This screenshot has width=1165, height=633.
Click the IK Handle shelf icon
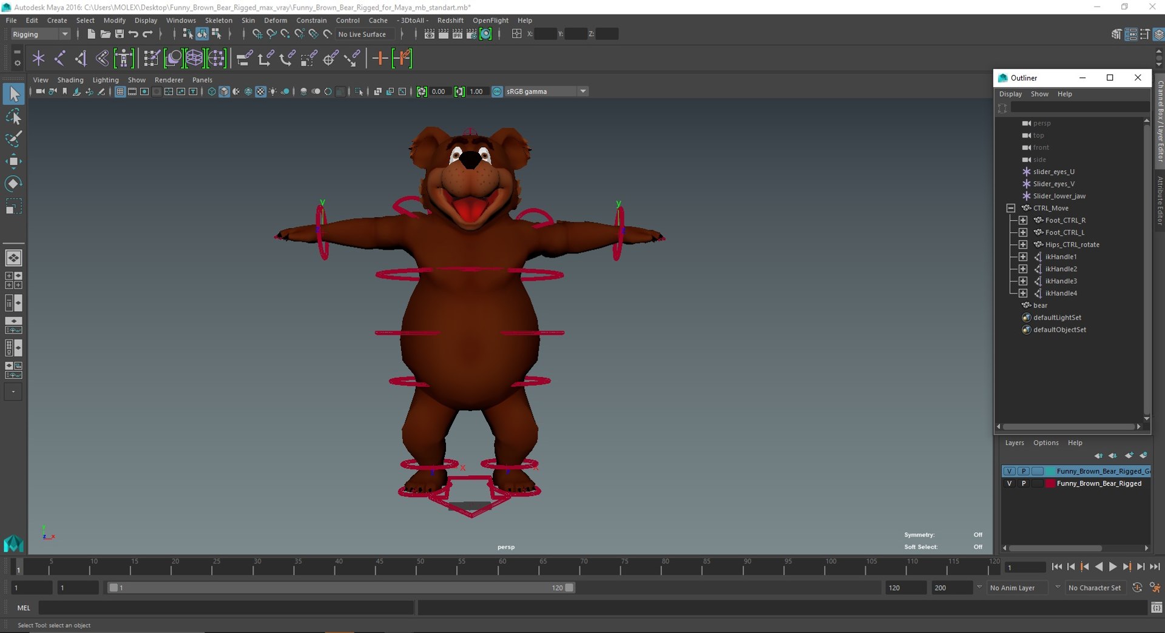pyautogui.click(x=81, y=58)
